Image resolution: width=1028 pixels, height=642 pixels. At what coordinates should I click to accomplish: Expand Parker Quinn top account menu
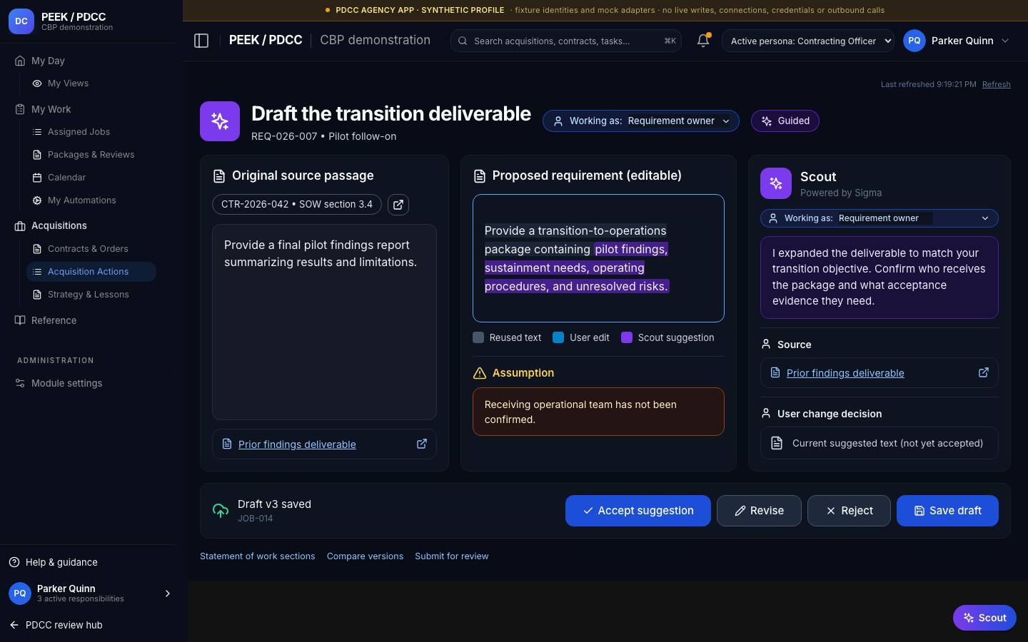pyautogui.click(x=958, y=41)
